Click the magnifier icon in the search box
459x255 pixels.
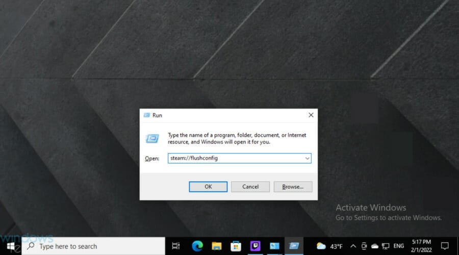[x=31, y=246]
